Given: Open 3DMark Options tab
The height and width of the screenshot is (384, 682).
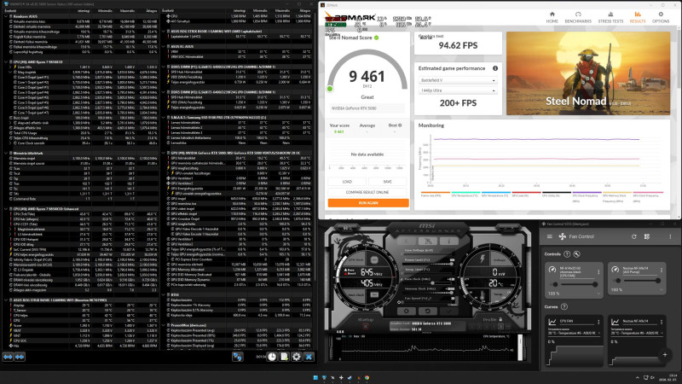Looking at the screenshot, I should coord(661,17).
